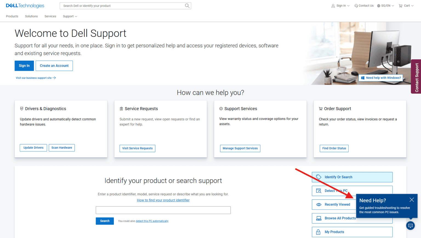
Task: Click the Drivers & Diagnostics shield icon
Action: click(22, 108)
